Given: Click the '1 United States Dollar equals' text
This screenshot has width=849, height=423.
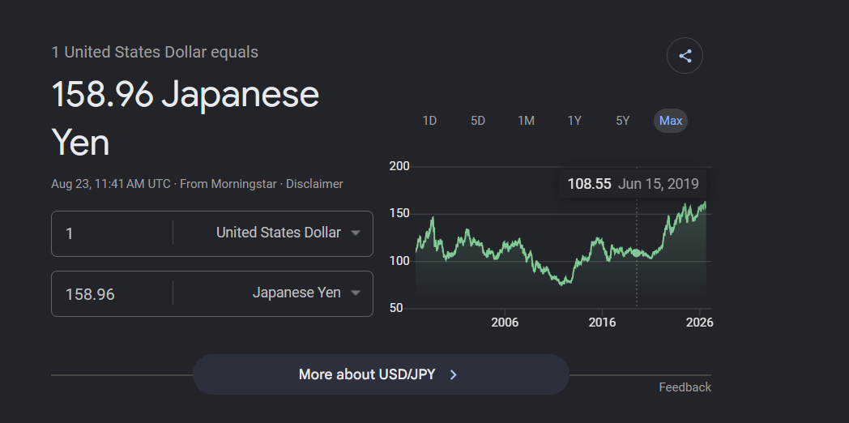Looking at the screenshot, I should point(155,53).
